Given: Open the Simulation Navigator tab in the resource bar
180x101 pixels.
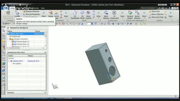Looking at the screenshot, I should coord(4,31).
